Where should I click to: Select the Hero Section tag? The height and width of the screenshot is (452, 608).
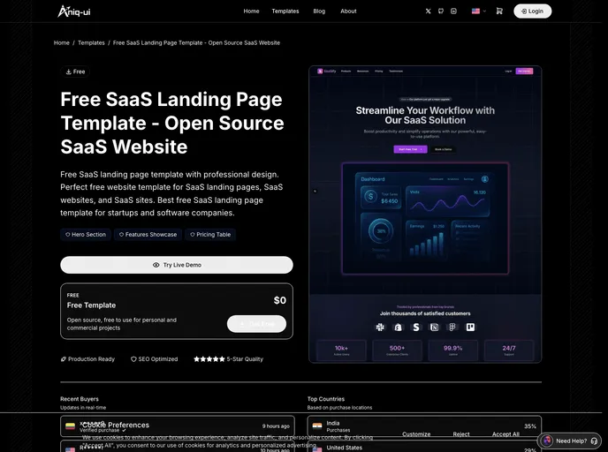coord(86,234)
